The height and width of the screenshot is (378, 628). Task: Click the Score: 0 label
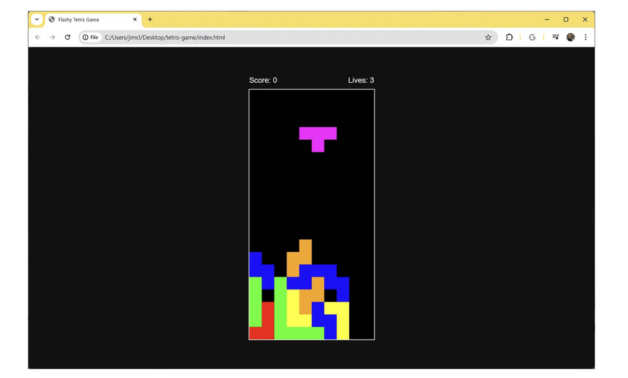pyautogui.click(x=263, y=80)
